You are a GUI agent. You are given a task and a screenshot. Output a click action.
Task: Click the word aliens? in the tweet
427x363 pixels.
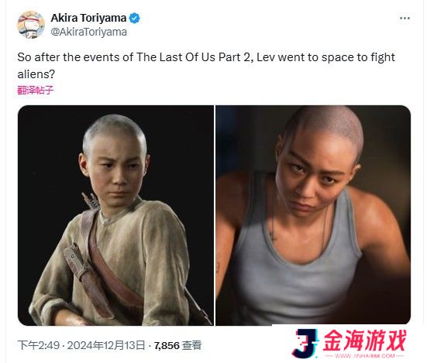pos(36,74)
